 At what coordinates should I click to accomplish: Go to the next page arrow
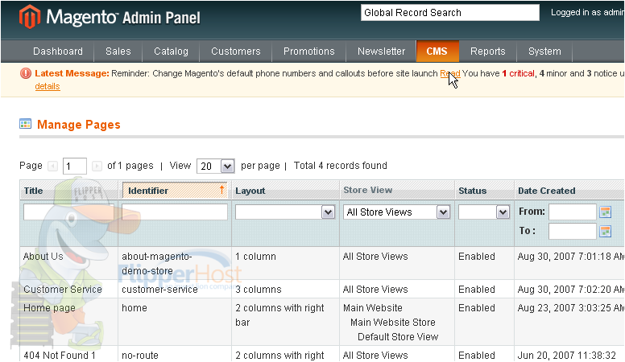click(x=97, y=166)
